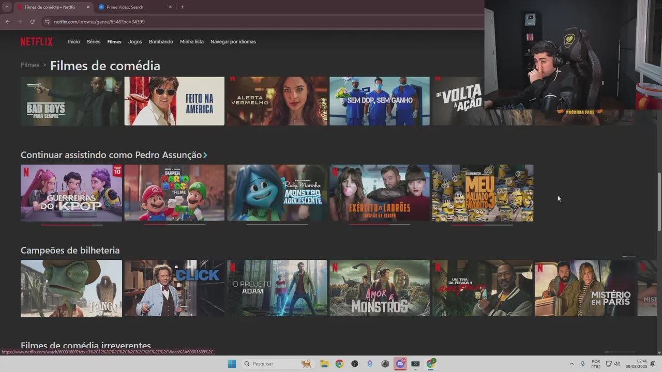Open the Feito na América thumbnail
The width and height of the screenshot is (662, 372).
pyautogui.click(x=174, y=101)
